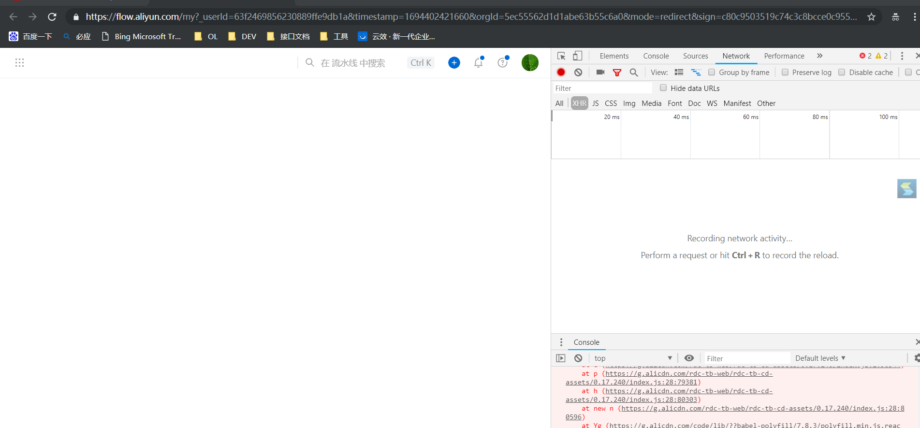The image size is (920, 428).
Task: Open the Sources tab
Action: pyautogui.click(x=695, y=56)
